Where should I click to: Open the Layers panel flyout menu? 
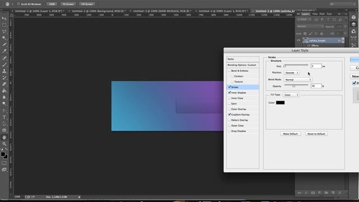(x=346, y=14)
